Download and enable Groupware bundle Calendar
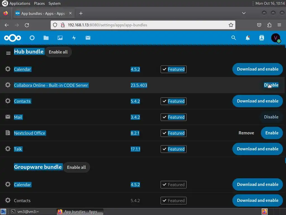This screenshot has width=286, height=215. tap(258, 184)
